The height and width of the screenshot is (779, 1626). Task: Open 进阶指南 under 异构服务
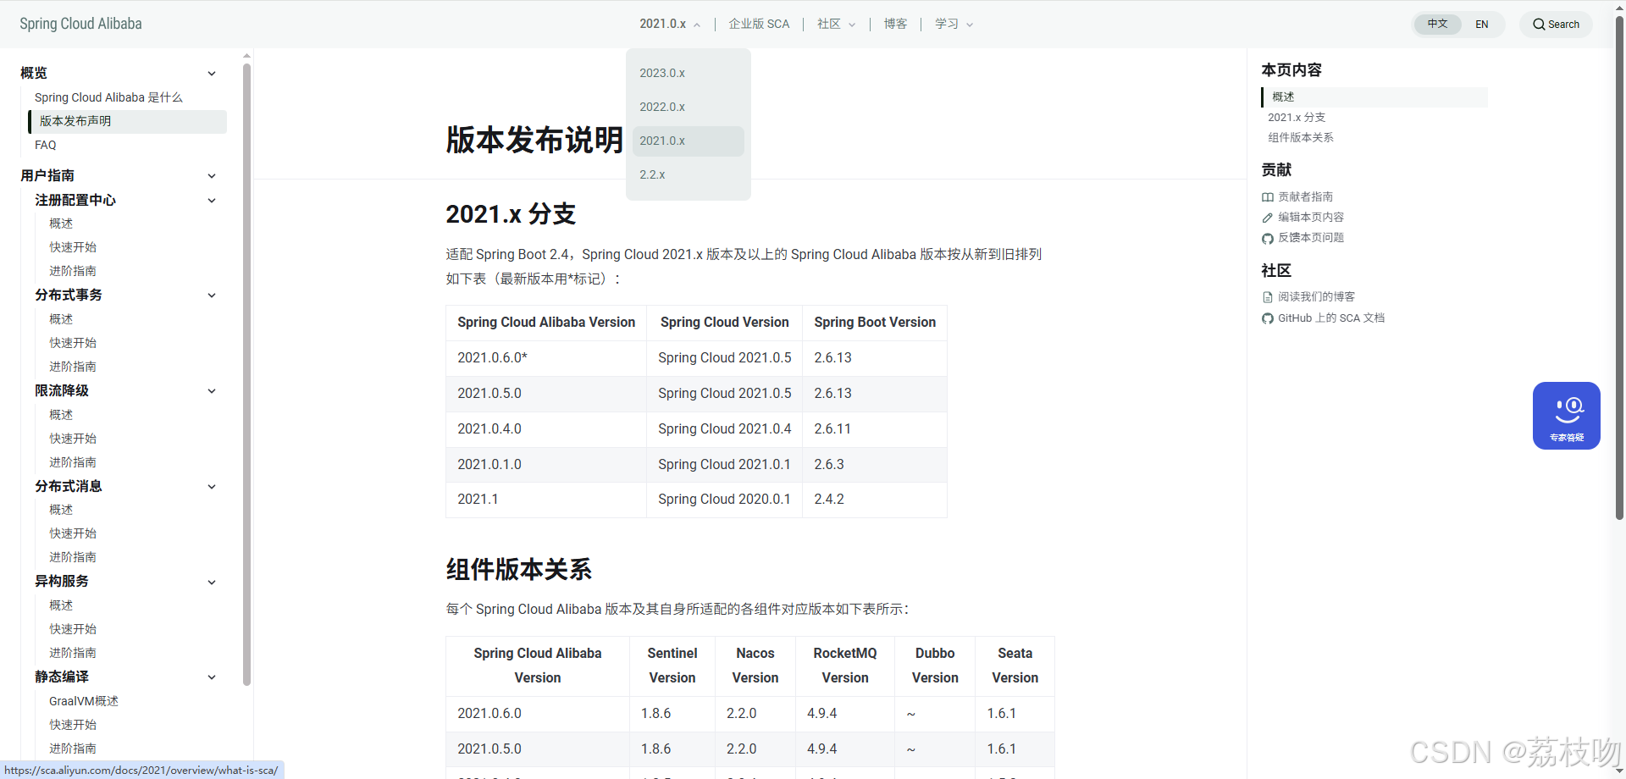[73, 653]
